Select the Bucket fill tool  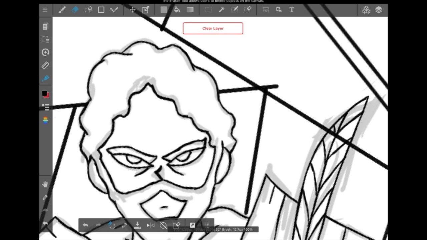pyautogui.click(x=177, y=10)
